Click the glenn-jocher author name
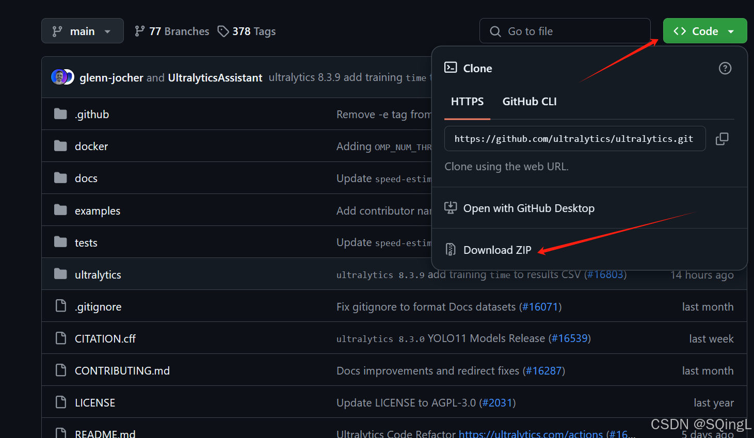The height and width of the screenshot is (438, 754). point(111,78)
